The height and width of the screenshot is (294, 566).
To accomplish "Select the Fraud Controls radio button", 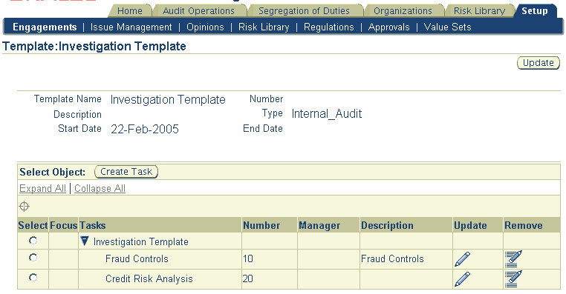I will 33,258.
